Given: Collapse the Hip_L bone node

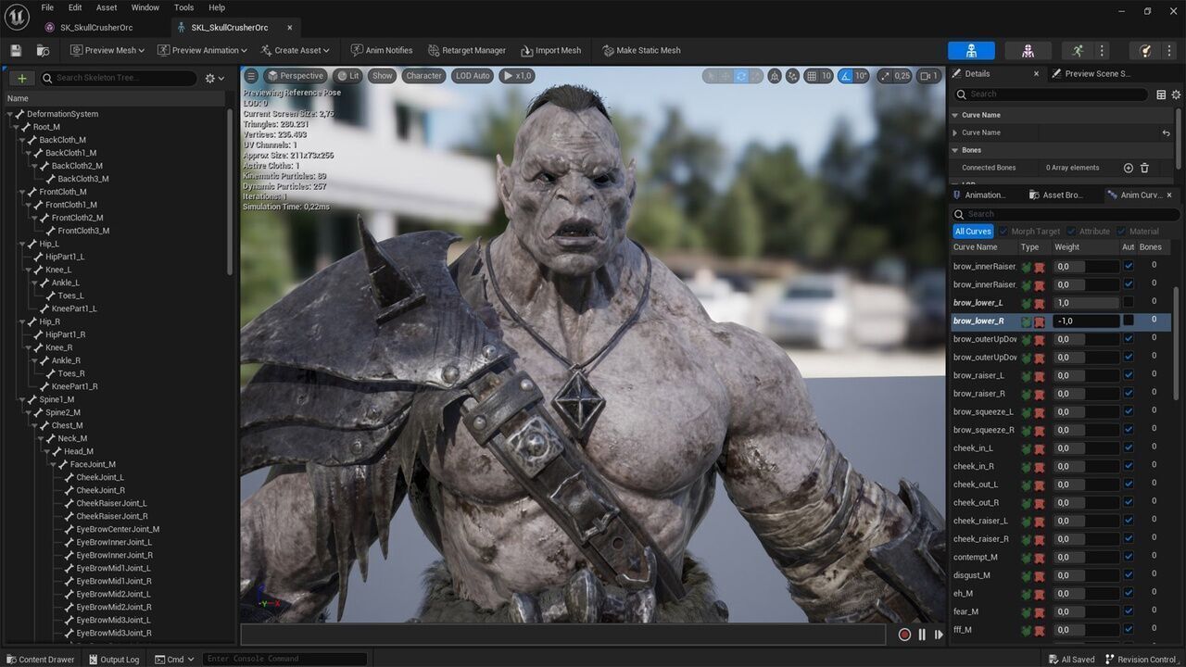Looking at the screenshot, I should 21,244.
